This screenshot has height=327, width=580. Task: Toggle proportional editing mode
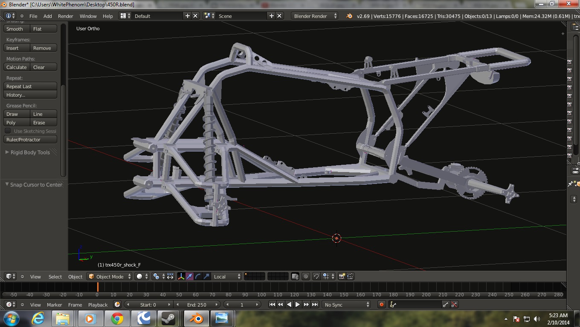[x=306, y=276]
